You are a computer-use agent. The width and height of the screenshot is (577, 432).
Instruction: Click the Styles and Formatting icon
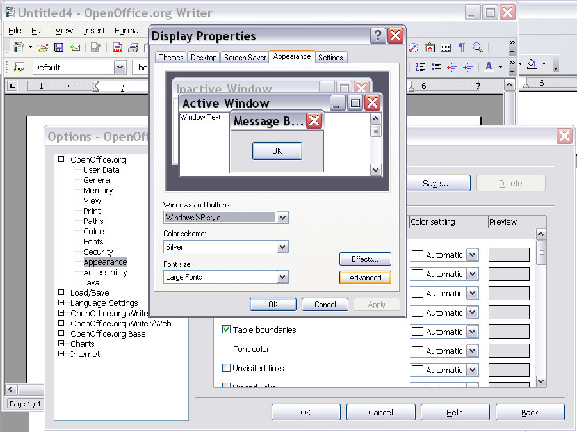coord(19,67)
